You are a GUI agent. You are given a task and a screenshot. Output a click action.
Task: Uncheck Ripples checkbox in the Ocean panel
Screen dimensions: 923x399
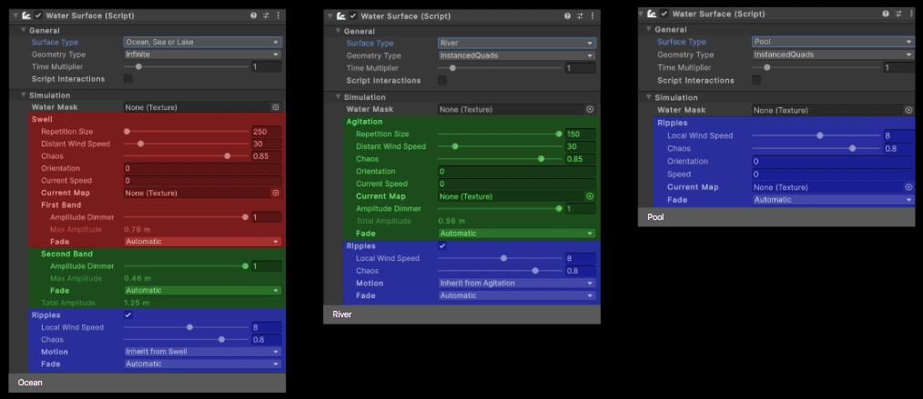128,315
